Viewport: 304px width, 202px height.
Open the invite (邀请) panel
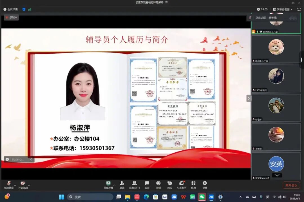(122, 185)
